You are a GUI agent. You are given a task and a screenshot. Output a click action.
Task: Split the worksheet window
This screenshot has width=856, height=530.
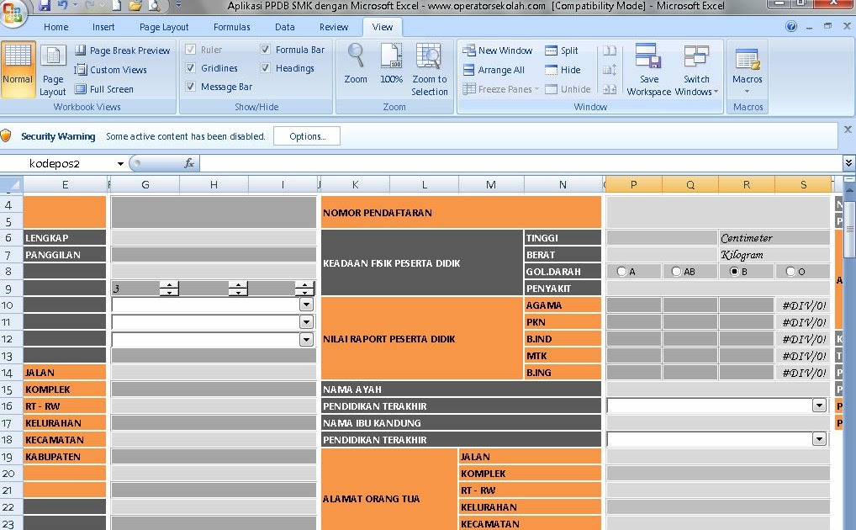[562, 50]
